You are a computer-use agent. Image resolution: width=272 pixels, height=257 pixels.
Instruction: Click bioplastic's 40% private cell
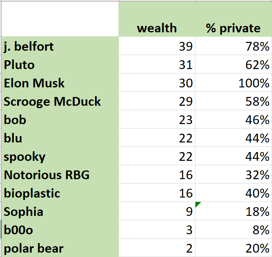click(233, 193)
